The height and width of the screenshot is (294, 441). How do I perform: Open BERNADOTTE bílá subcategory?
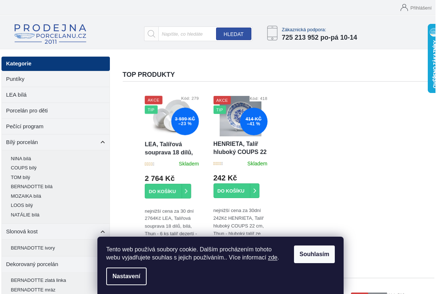pyautogui.click(x=32, y=187)
